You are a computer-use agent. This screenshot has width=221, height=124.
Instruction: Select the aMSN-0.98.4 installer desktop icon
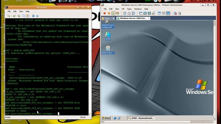click(x=108, y=50)
